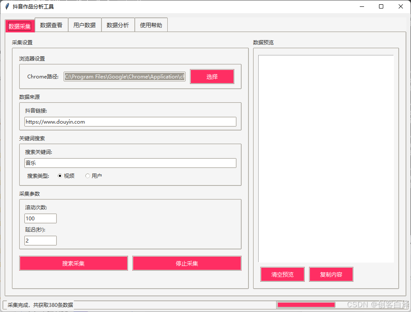
Task: Minimize the 抖音作品分析工具 window
Action: pyautogui.click(x=362, y=6)
